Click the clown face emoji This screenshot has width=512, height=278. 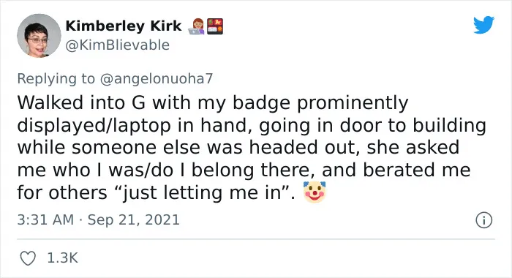(x=315, y=192)
